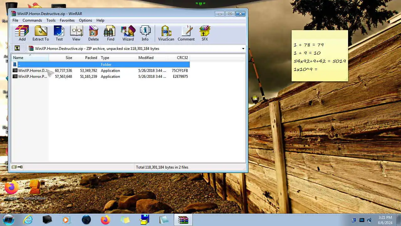Click the key icon in the status bar
Image resolution: width=401 pixels, height=226 pixels.
click(20, 167)
